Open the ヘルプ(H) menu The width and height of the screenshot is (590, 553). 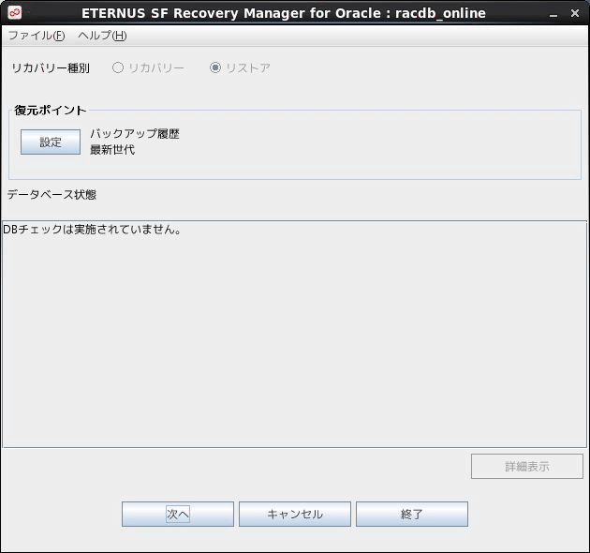click(102, 36)
